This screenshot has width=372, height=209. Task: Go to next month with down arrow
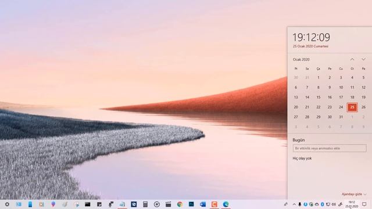tap(363, 59)
